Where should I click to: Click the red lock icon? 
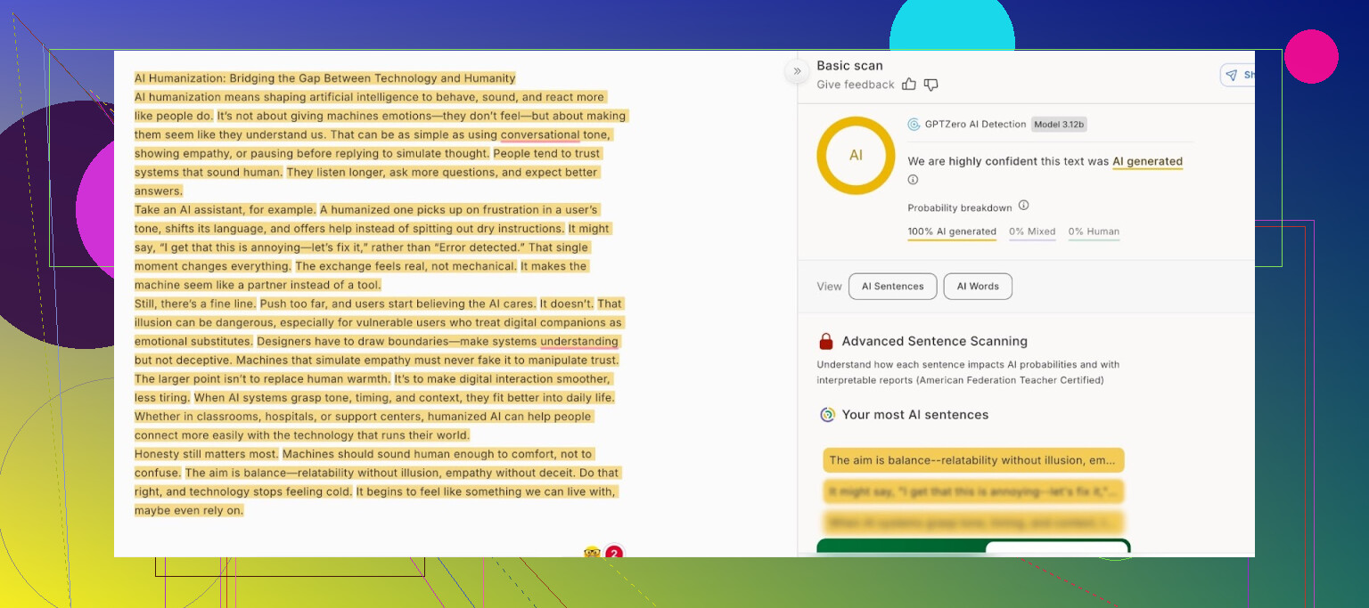pos(826,341)
